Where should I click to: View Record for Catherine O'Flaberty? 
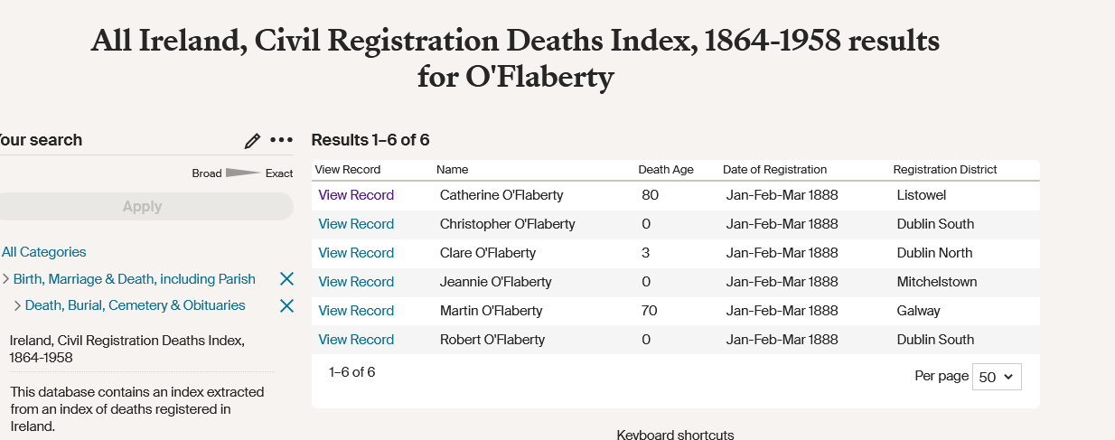[x=356, y=195]
